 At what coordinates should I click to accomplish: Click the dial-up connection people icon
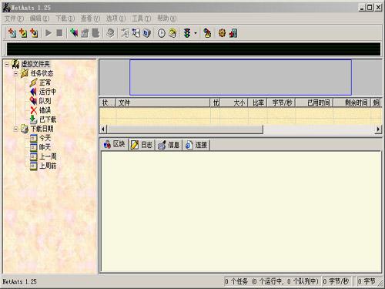(207, 33)
